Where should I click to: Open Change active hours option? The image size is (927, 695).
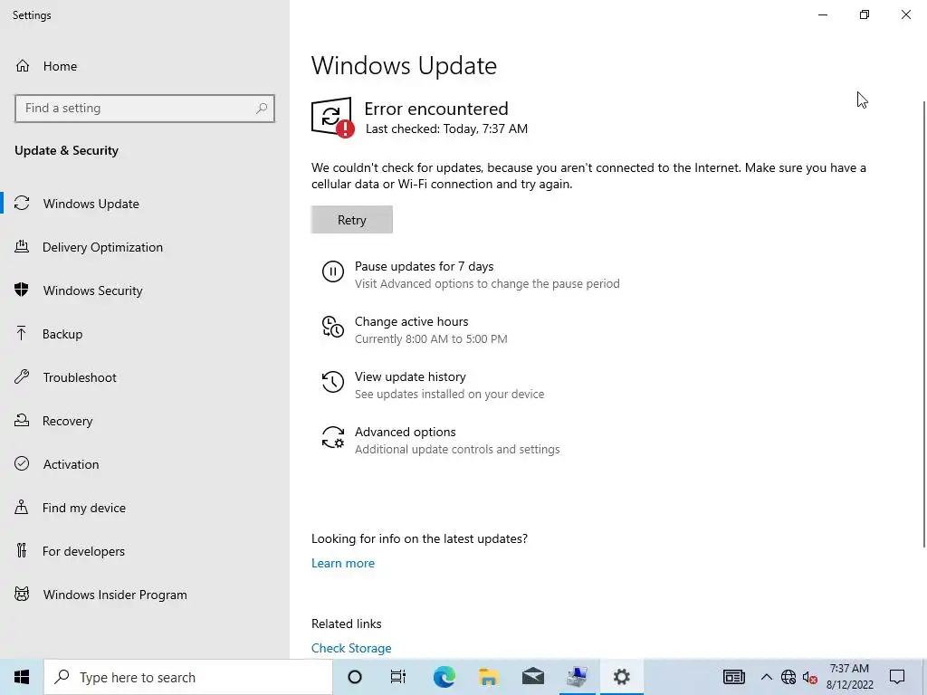[x=415, y=329]
